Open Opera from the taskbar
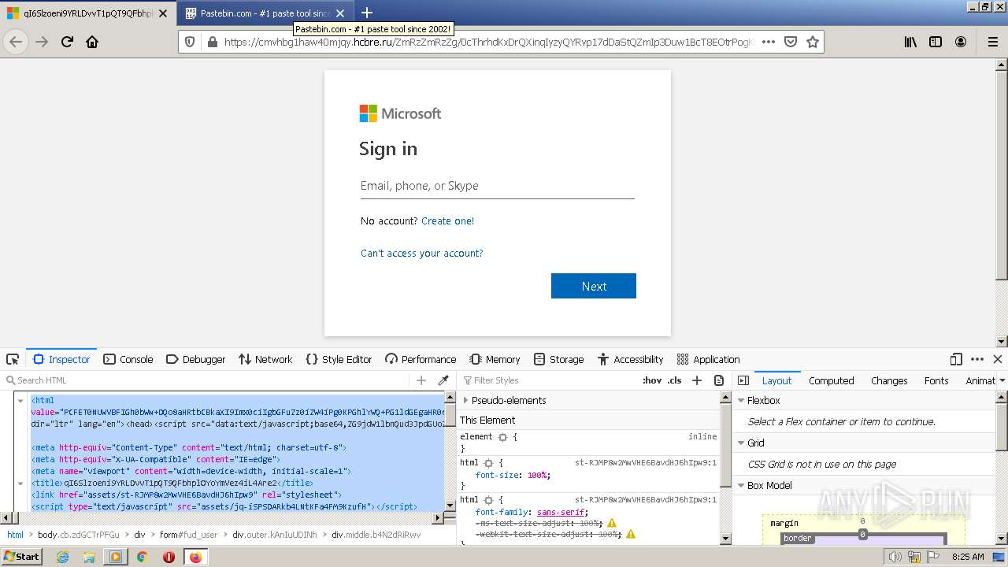This screenshot has width=1008, height=567. 169,557
